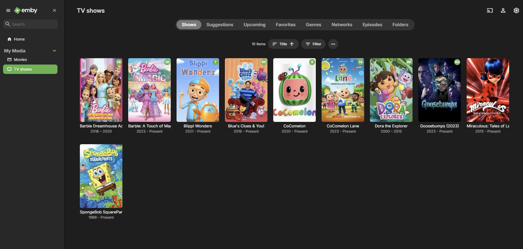The image size is (523, 249).
Task: Open the Networks tab
Action: [x=342, y=25]
